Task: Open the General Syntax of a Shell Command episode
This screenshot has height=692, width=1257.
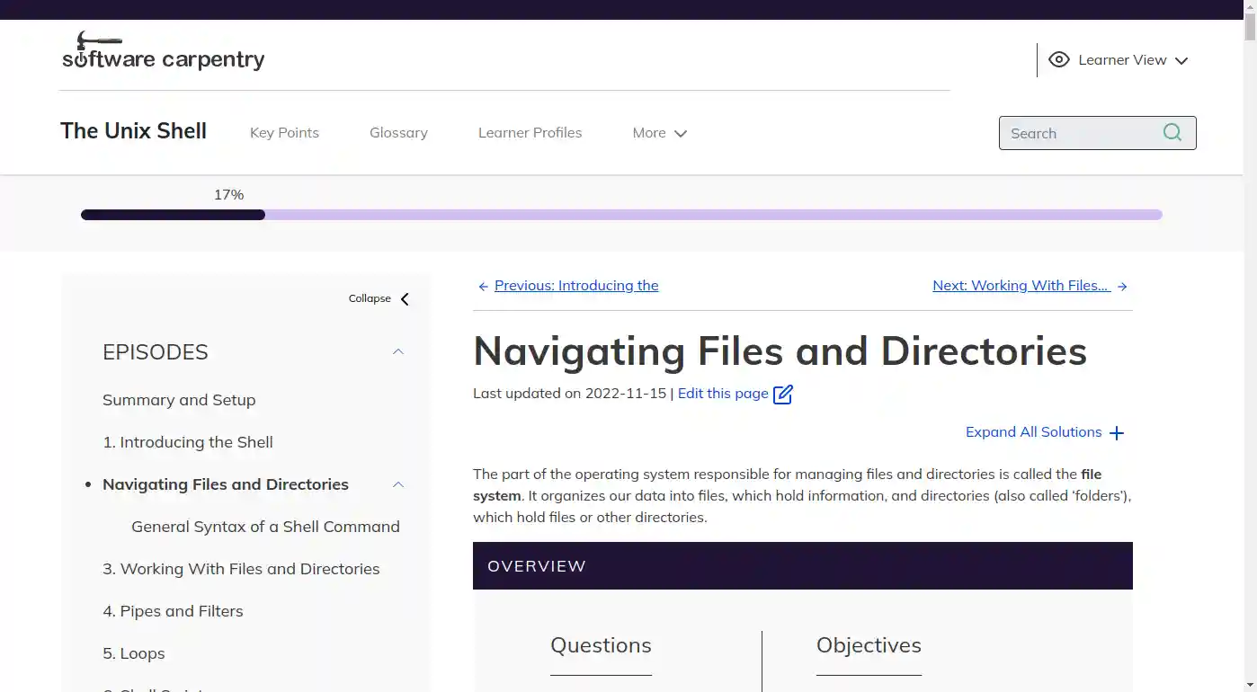Action: (x=265, y=526)
